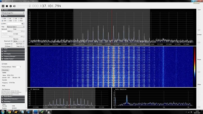Collapse the Source panel
The height and width of the screenshot is (114, 203).
coord(13,10)
